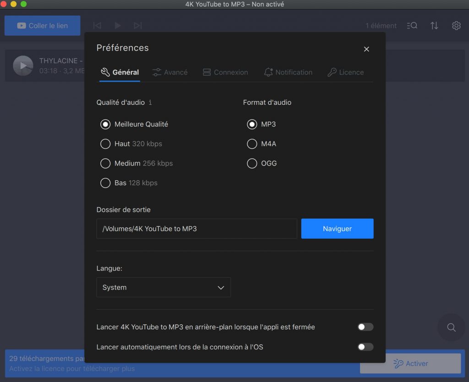Image resolution: width=469 pixels, height=382 pixels.
Task: Open the Notification tab
Action: pyautogui.click(x=288, y=72)
